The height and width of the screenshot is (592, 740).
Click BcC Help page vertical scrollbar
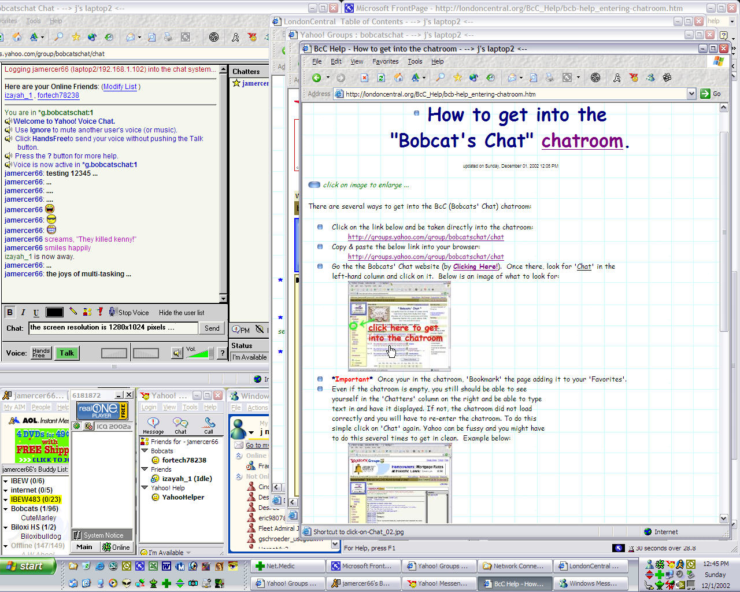724,231
